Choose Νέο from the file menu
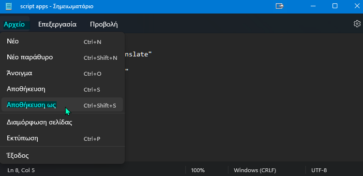 click(x=62, y=42)
